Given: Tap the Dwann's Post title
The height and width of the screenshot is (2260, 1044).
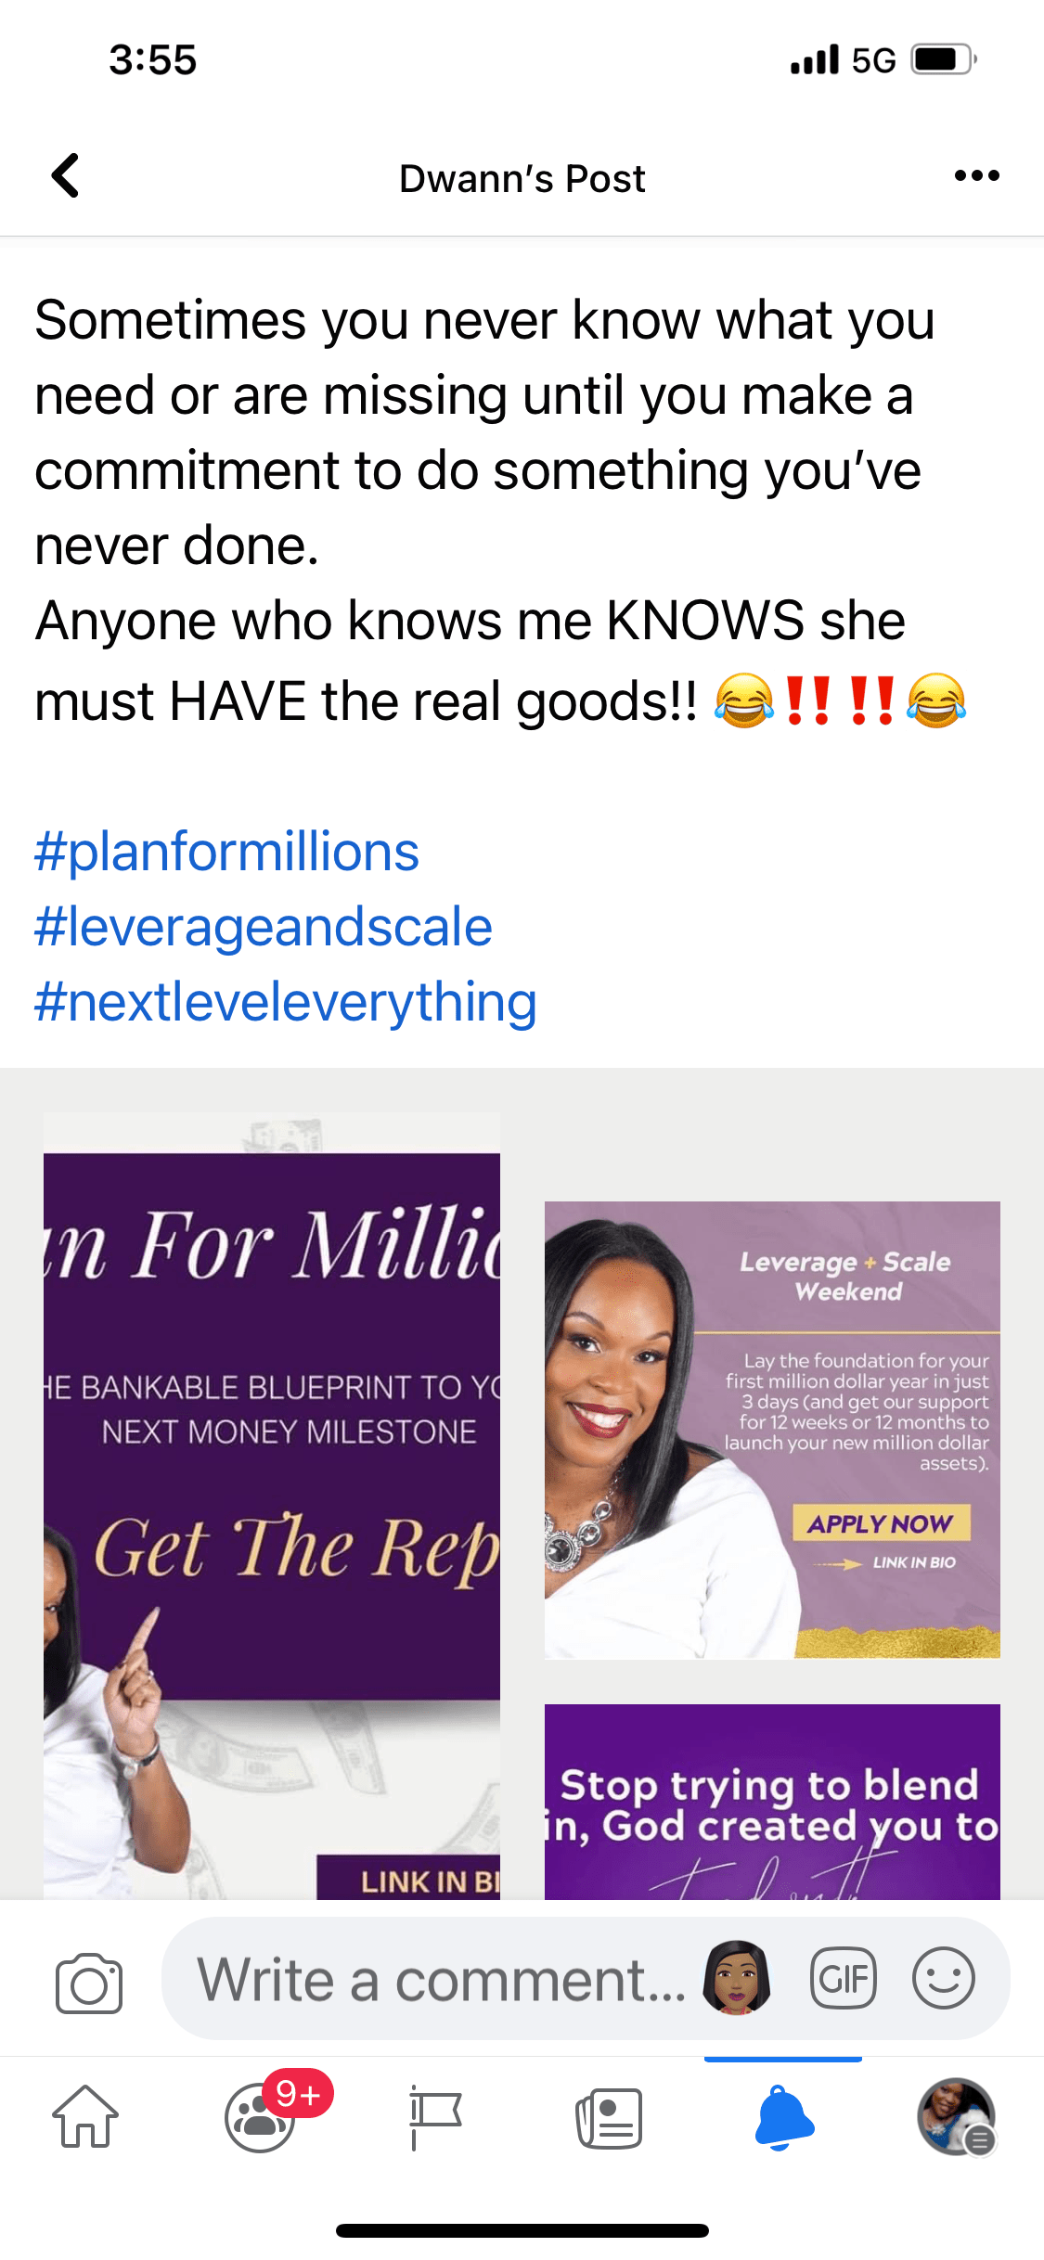Looking at the screenshot, I should (522, 178).
